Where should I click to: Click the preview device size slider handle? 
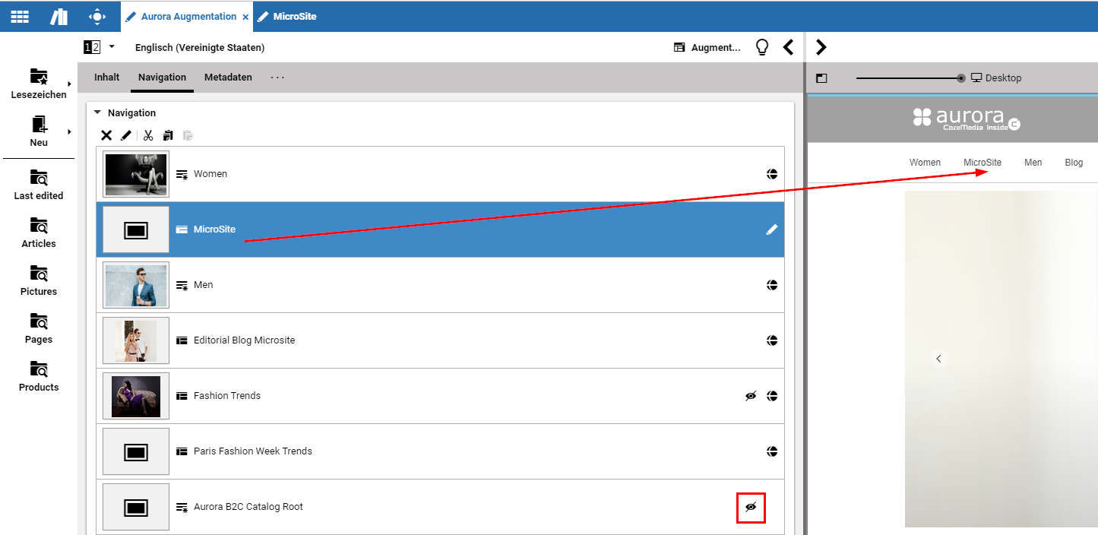[x=961, y=78]
